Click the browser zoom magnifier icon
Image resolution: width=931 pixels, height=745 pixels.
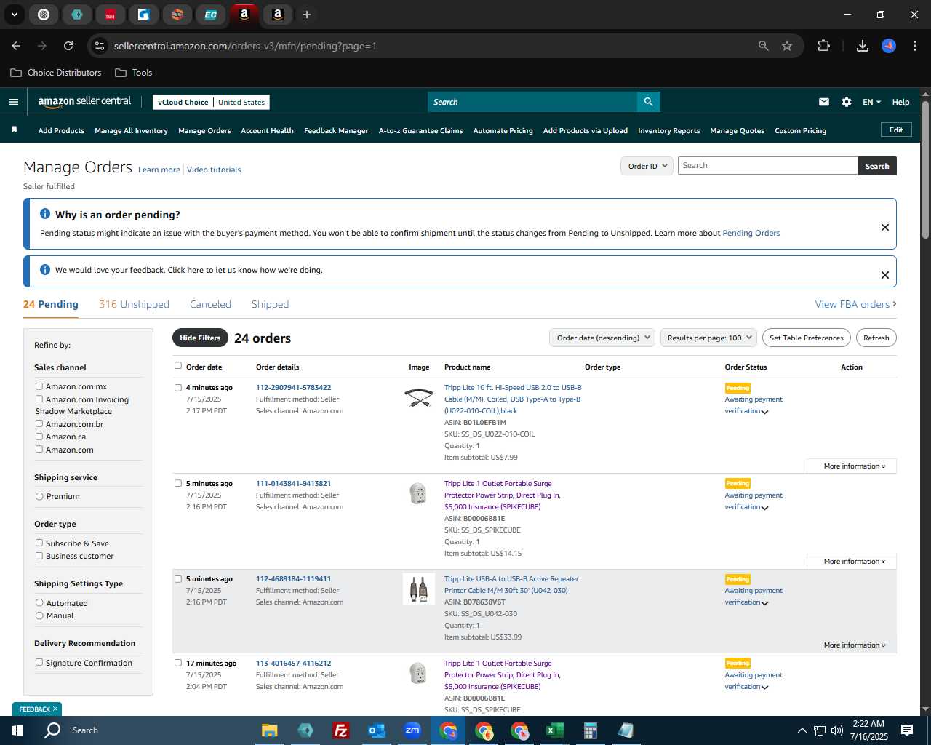point(763,46)
